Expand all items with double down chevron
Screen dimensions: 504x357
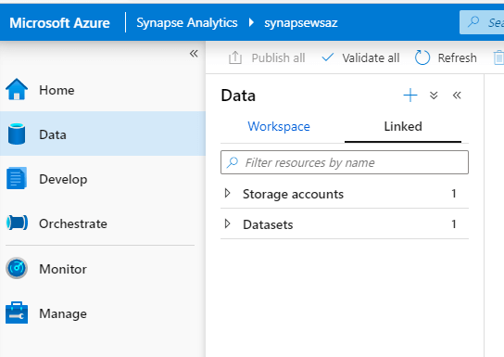coord(434,96)
